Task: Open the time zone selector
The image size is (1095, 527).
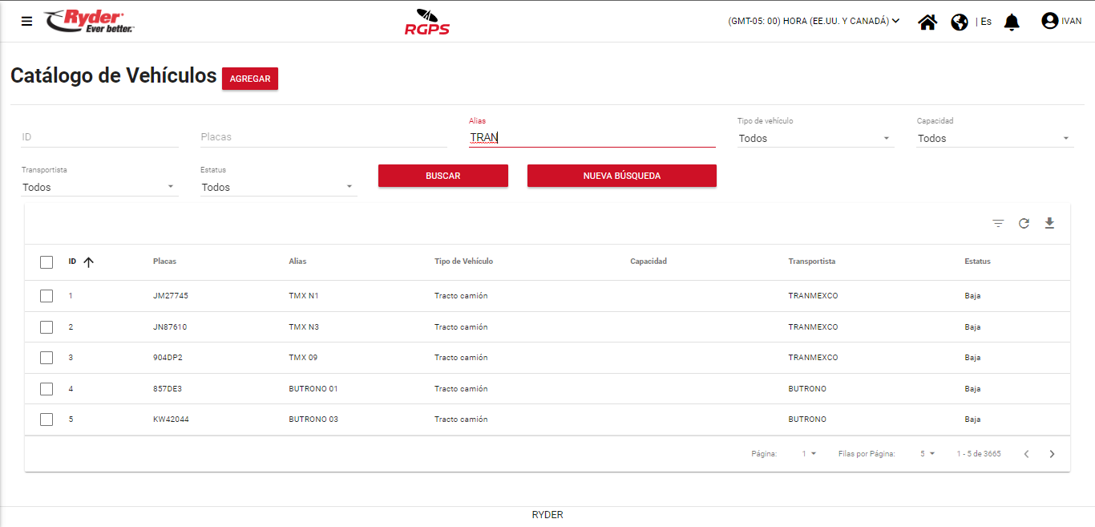Action: coord(814,22)
